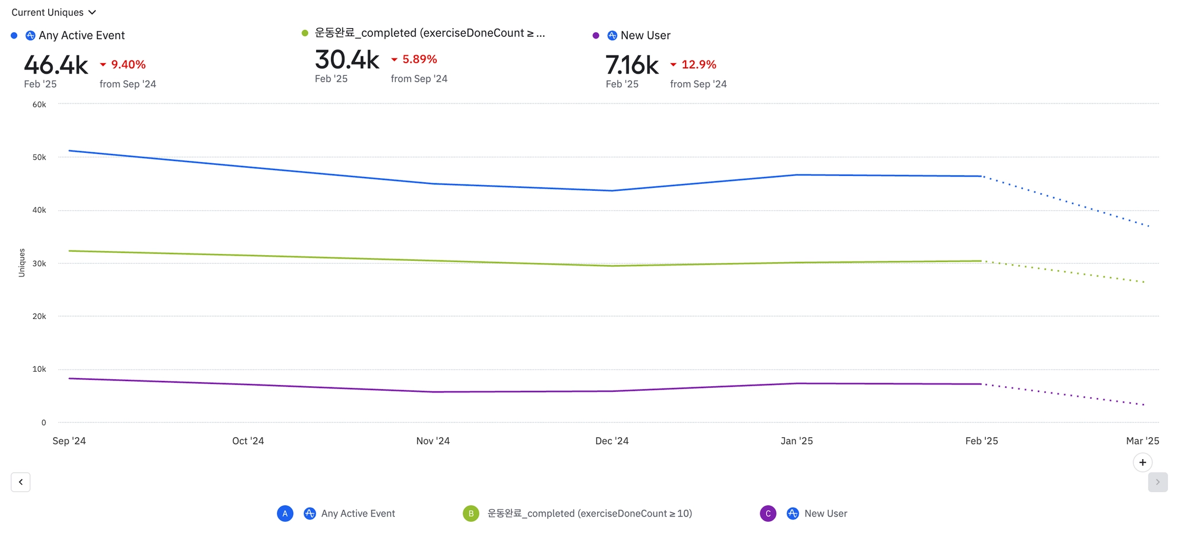Viewport: 1177px width, 535px height.
Task: Click the purple dot beside New User header
Action: tap(596, 36)
